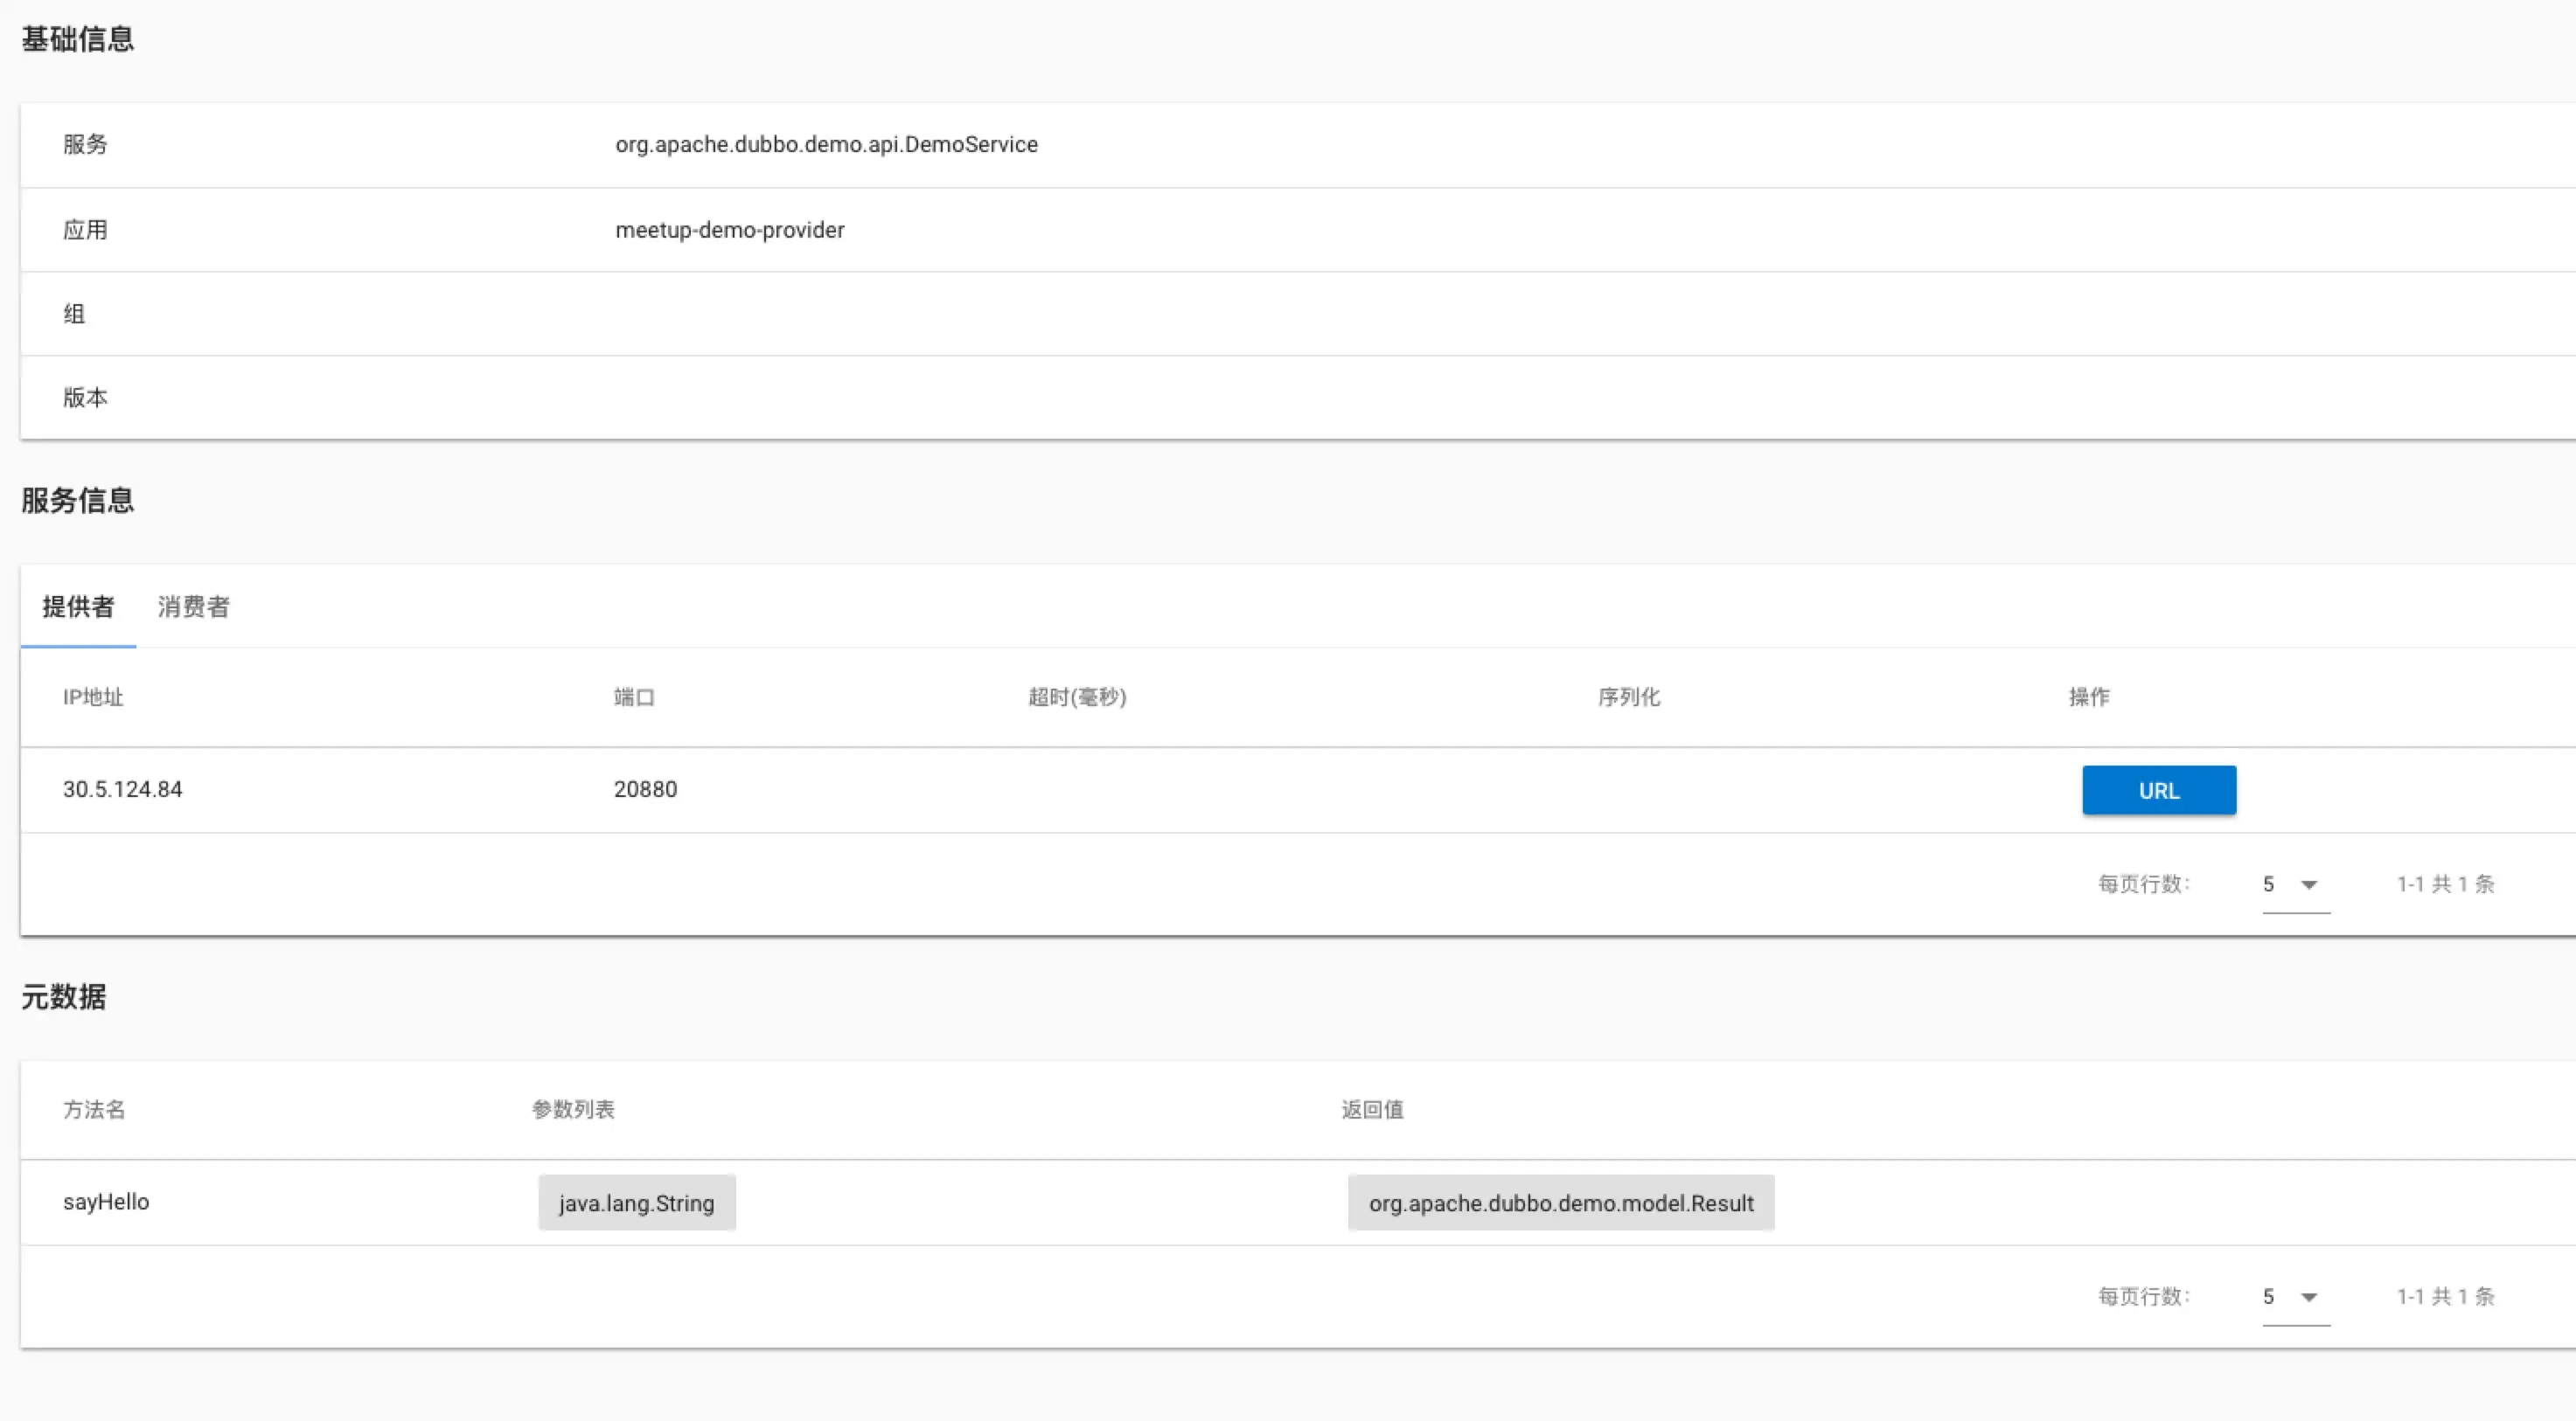Image resolution: width=2576 pixels, height=1421 pixels.
Task: Click the 参数列表 column header
Action: click(573, 1110)
